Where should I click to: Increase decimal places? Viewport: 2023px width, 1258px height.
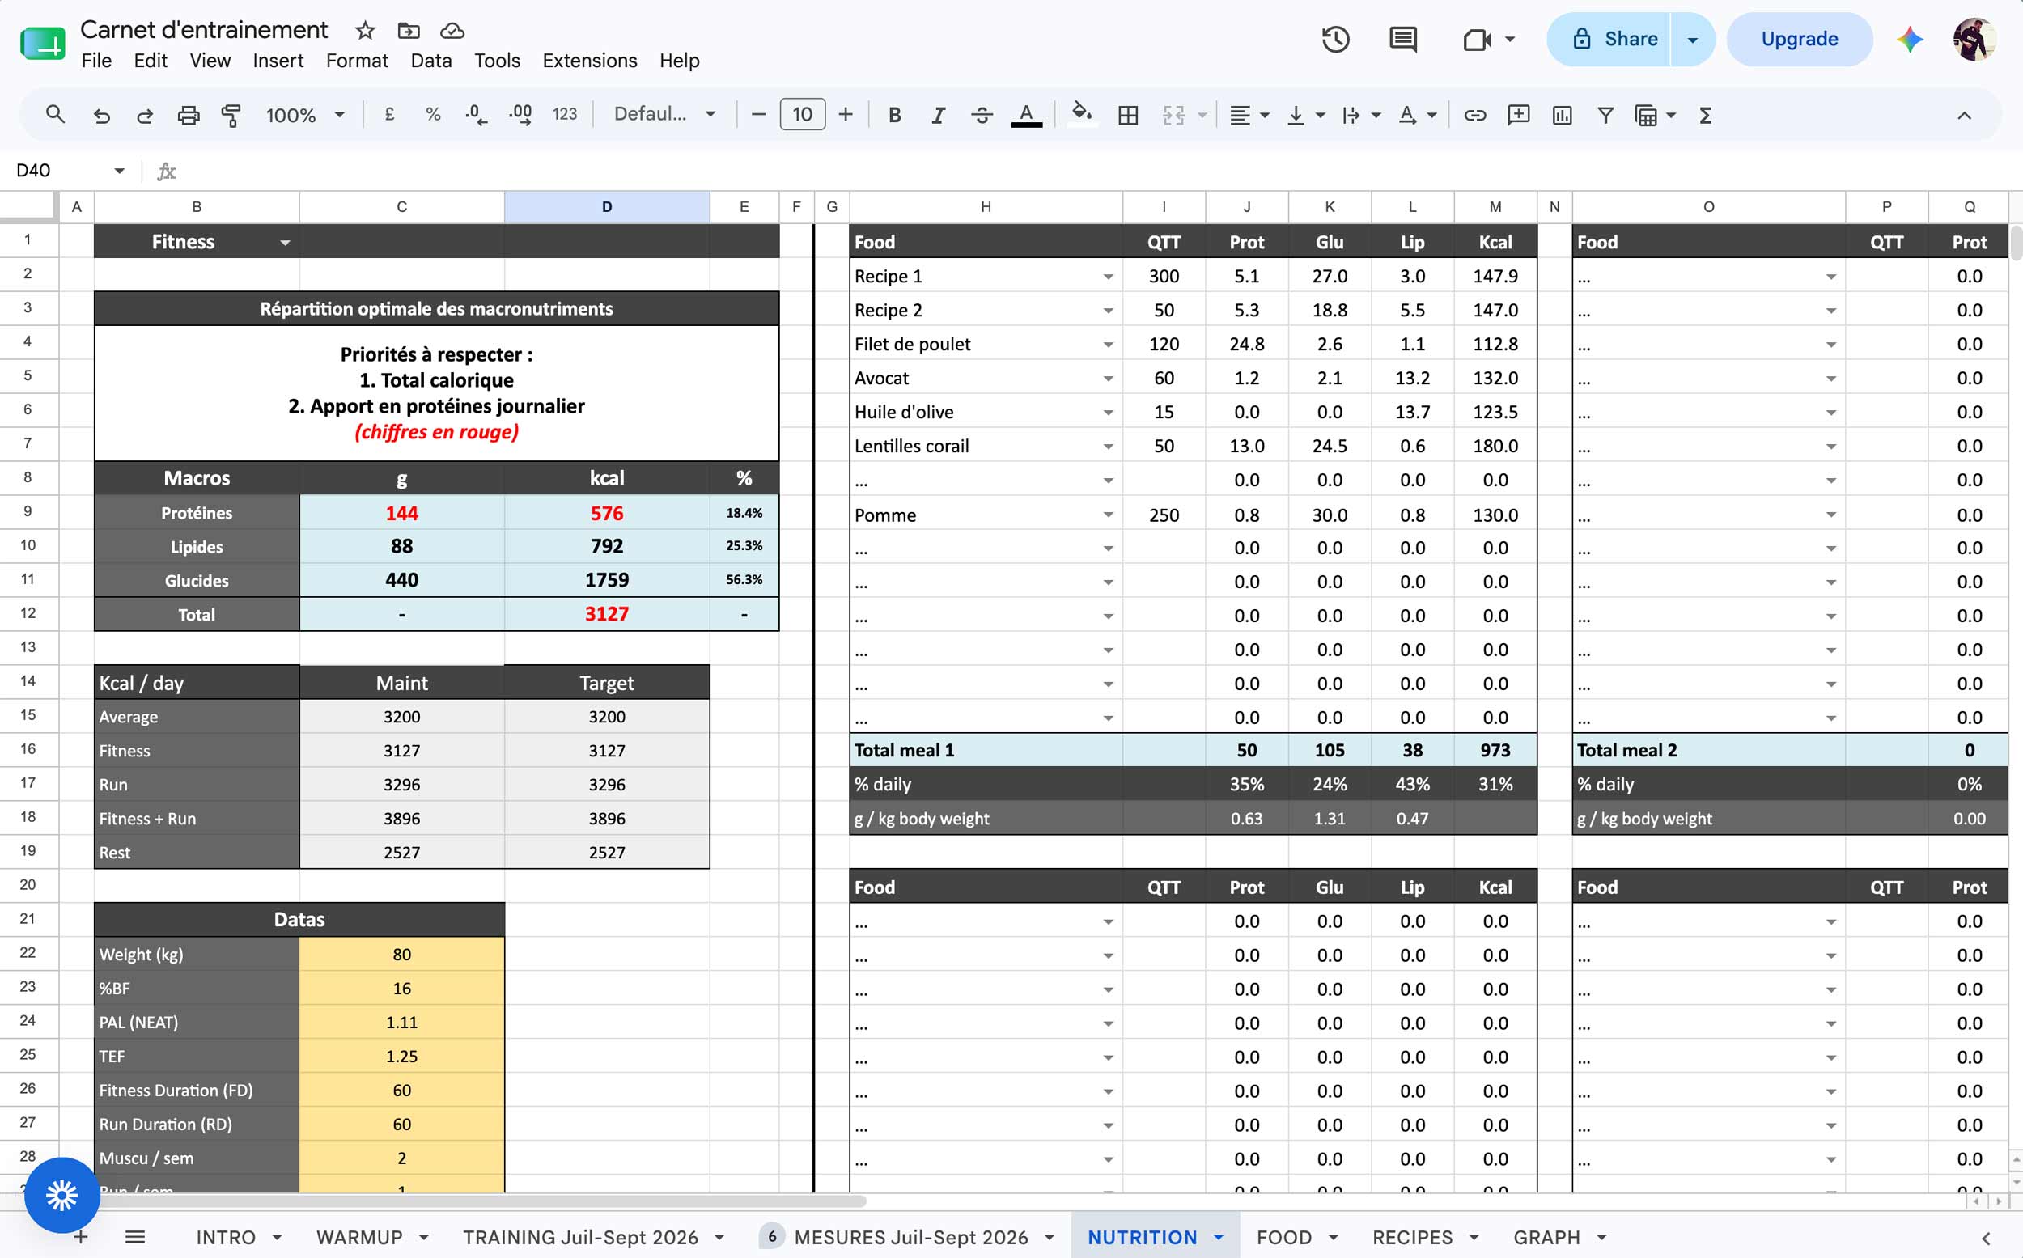click(x=521, y=115)
